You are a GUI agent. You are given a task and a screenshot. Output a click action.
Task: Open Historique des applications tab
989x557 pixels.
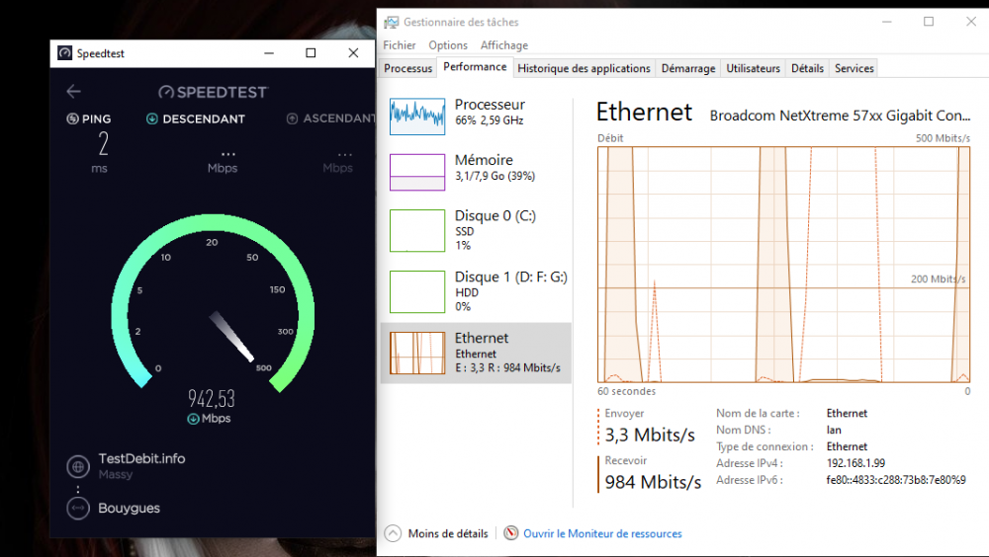tap(584, 68)
